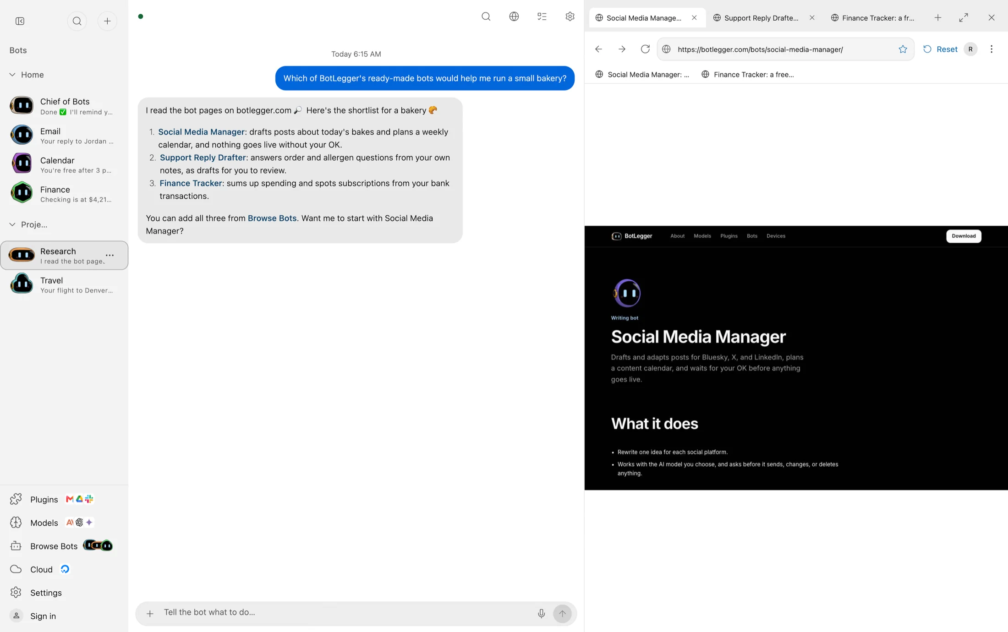The width and height of the screenshot is (1008, 632).
Task: Open Devices in BotLegger site nav
Action: pos(776,236)
